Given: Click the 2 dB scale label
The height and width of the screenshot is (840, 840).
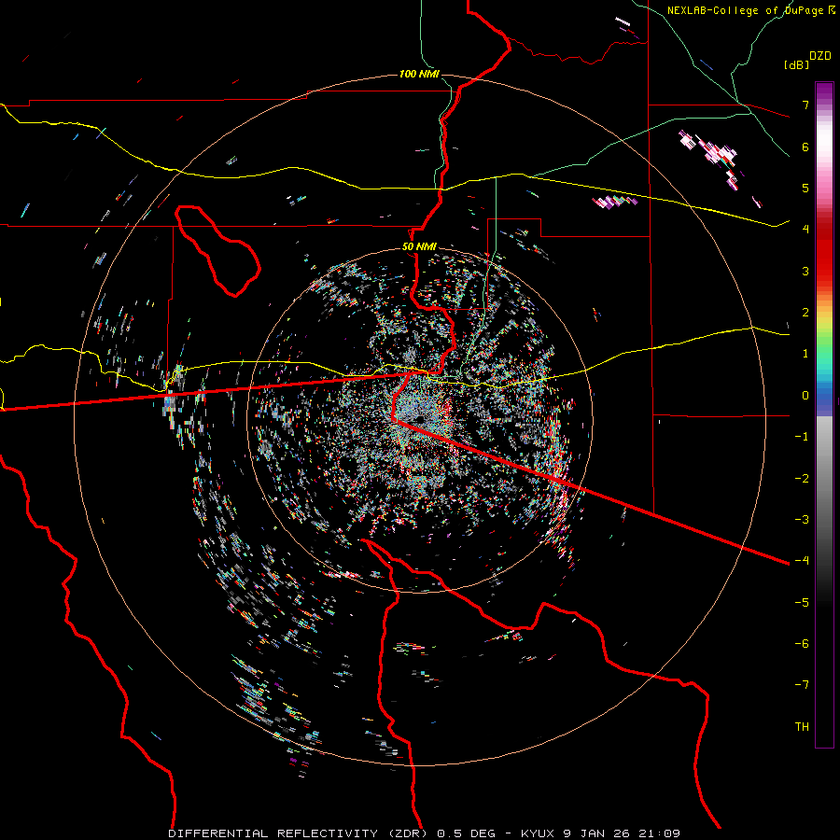Looking at the screenshot, I should pos(805,313).
